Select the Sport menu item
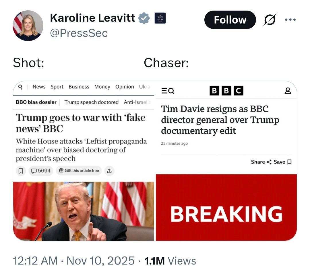Viewport: 310px width, 280px height. (x=57, y=87)
